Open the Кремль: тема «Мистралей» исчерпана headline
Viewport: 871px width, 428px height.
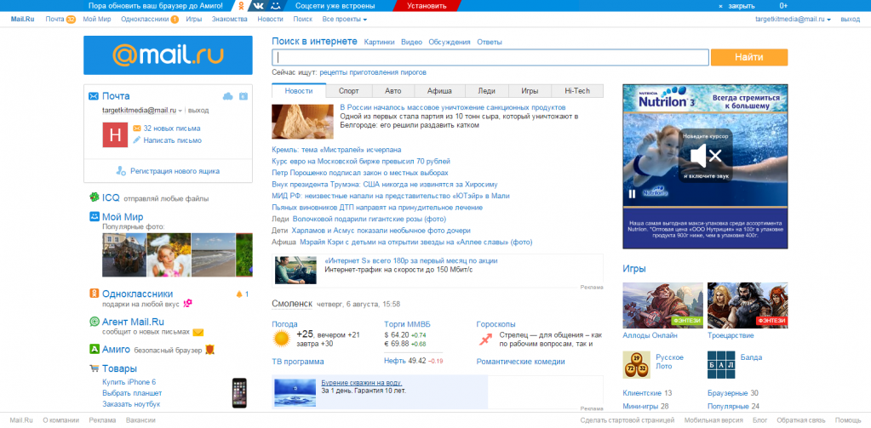click(x=336, y=150)
